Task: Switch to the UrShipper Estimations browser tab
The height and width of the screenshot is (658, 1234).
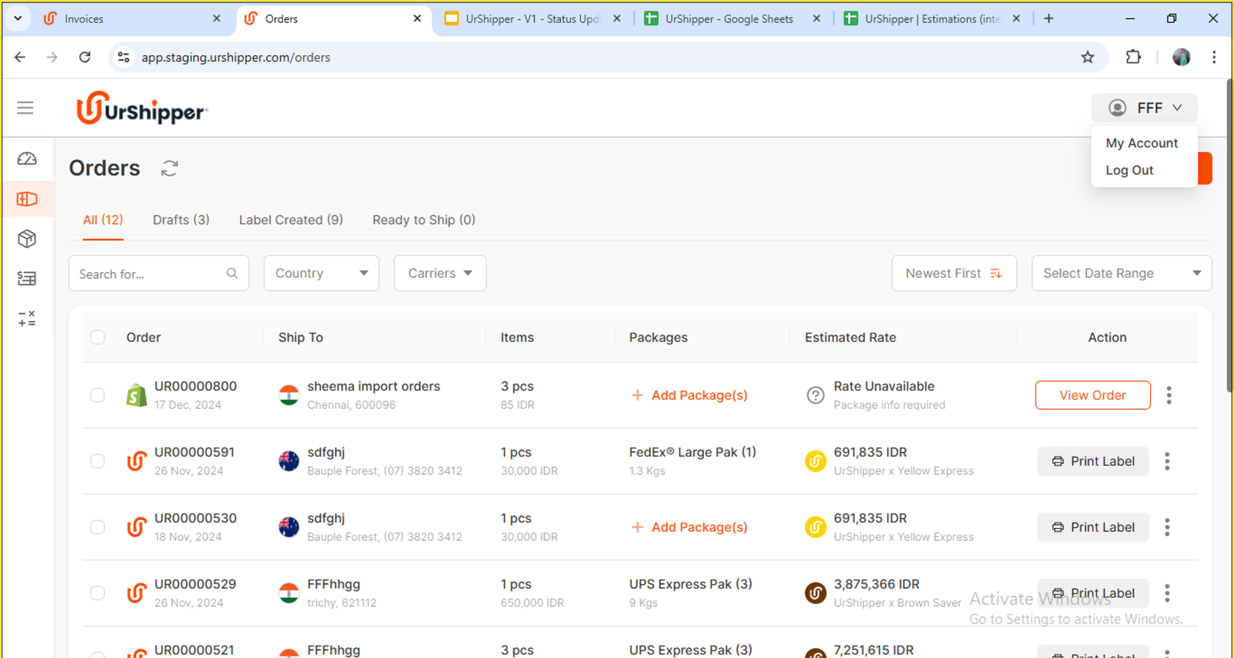Action: 932,19
